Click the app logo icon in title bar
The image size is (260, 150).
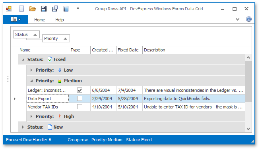click(9, 9)
